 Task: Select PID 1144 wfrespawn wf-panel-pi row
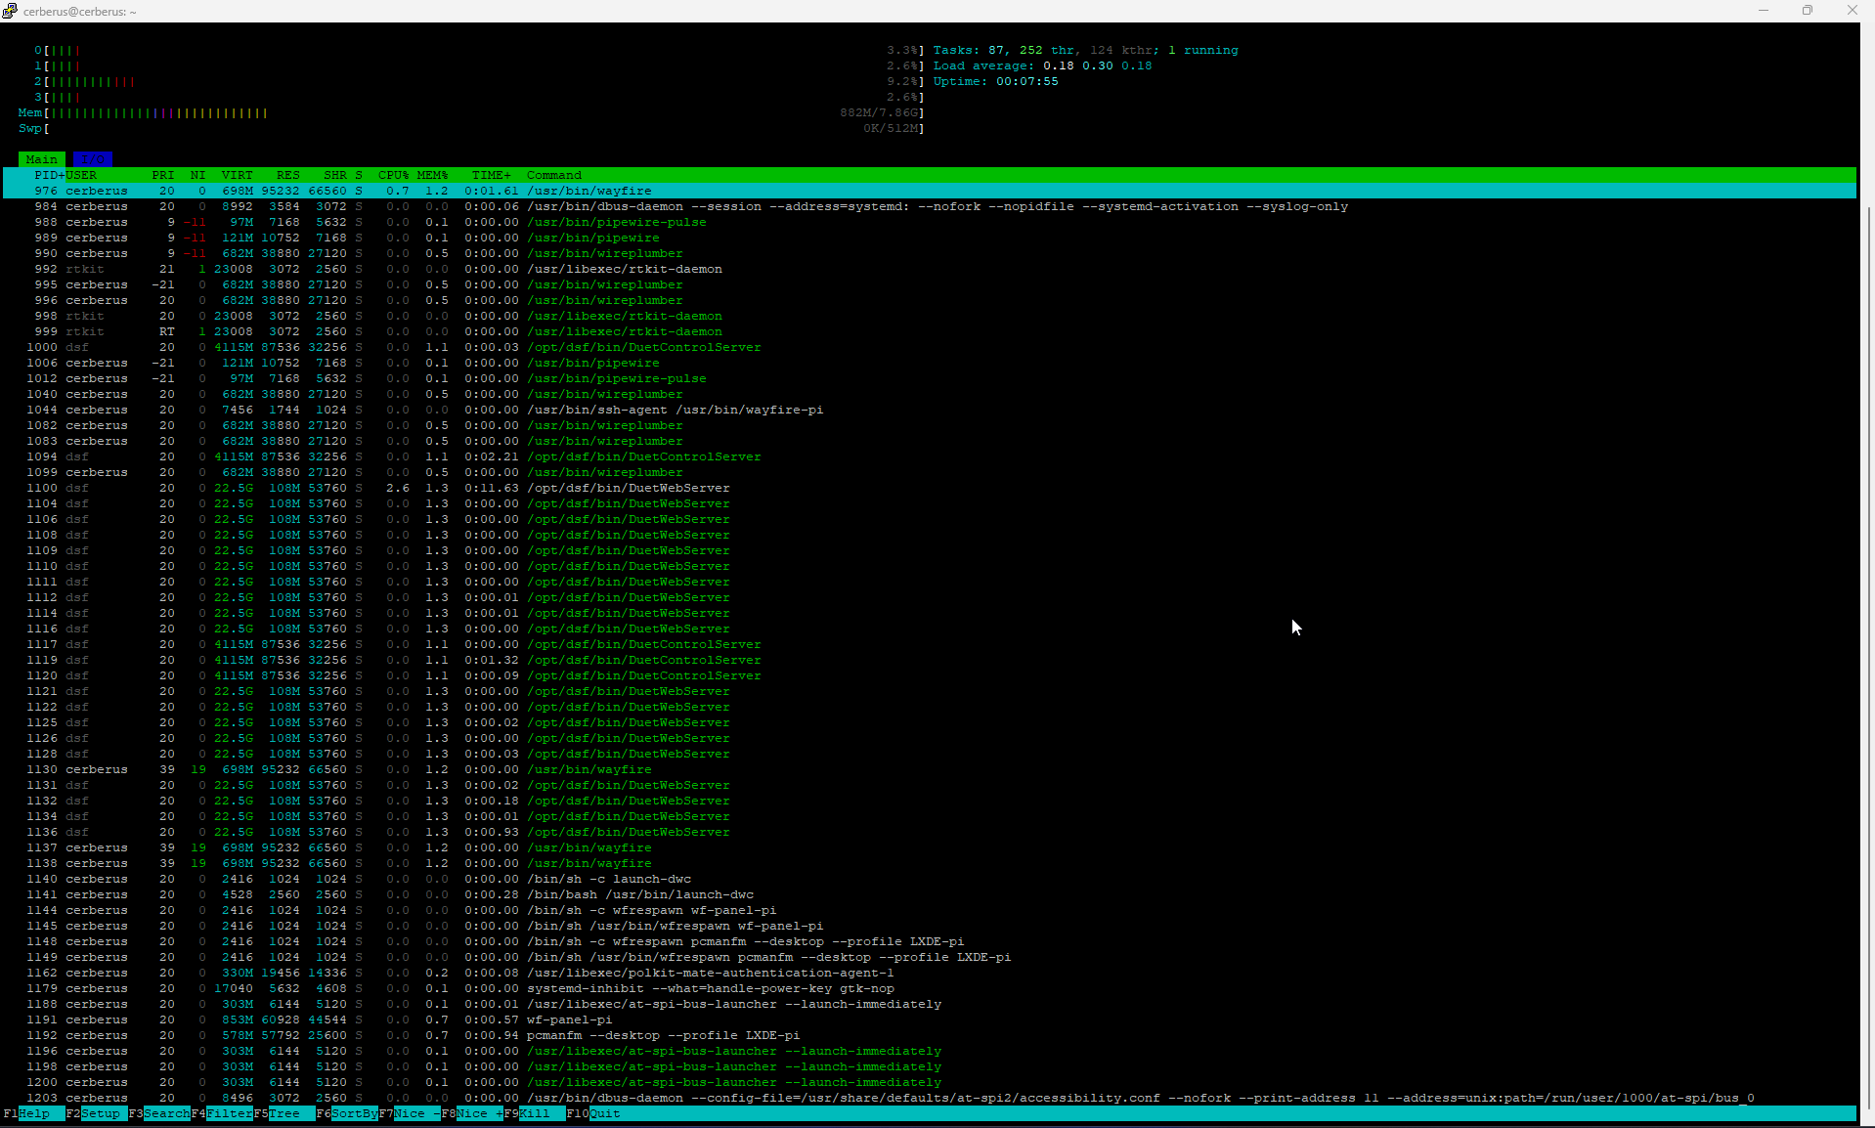pyautogui.click(x=929, y=910)
